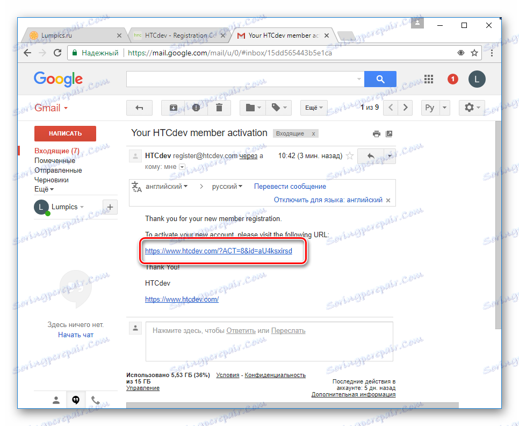This screenshot has height=426, width=519.
Task: Switch to HTCdev Registration tab
Action: (x=179, y=35)
